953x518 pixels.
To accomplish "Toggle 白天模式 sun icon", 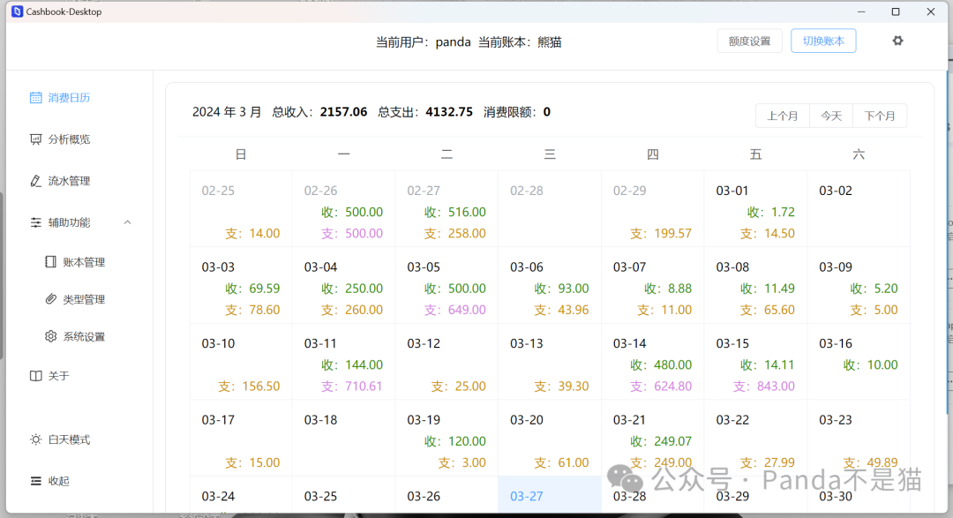I will click(36, 439).
